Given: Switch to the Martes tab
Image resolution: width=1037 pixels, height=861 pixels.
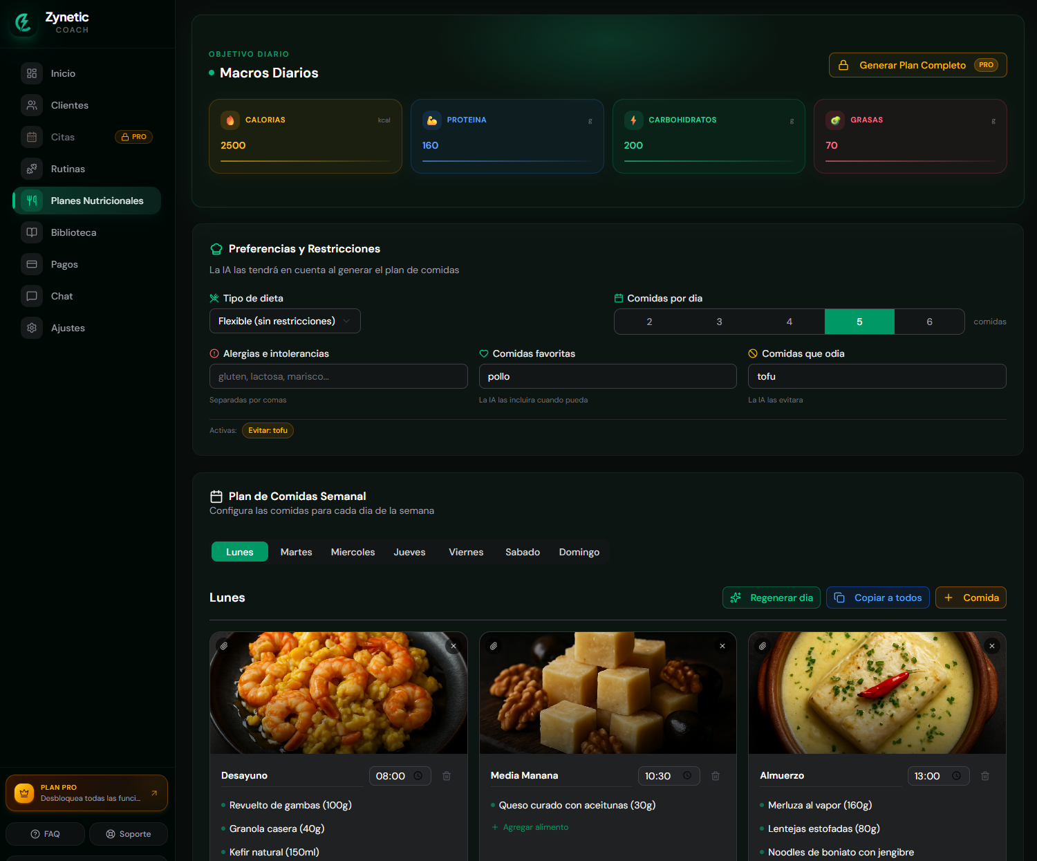Looking at the screenshot, I should (296, 552).
